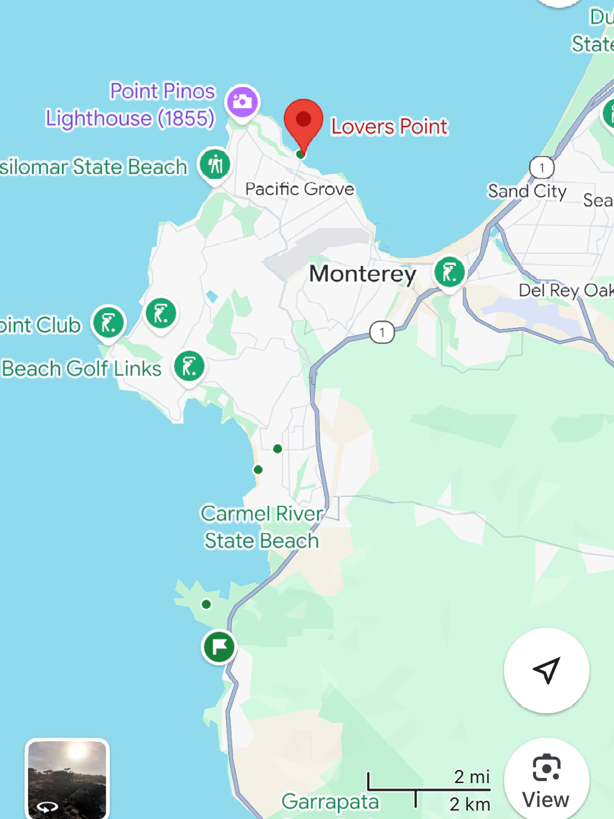Select the Beach Golf Links golf marker
Screen dimensions: 614x819
click(189, 367)
